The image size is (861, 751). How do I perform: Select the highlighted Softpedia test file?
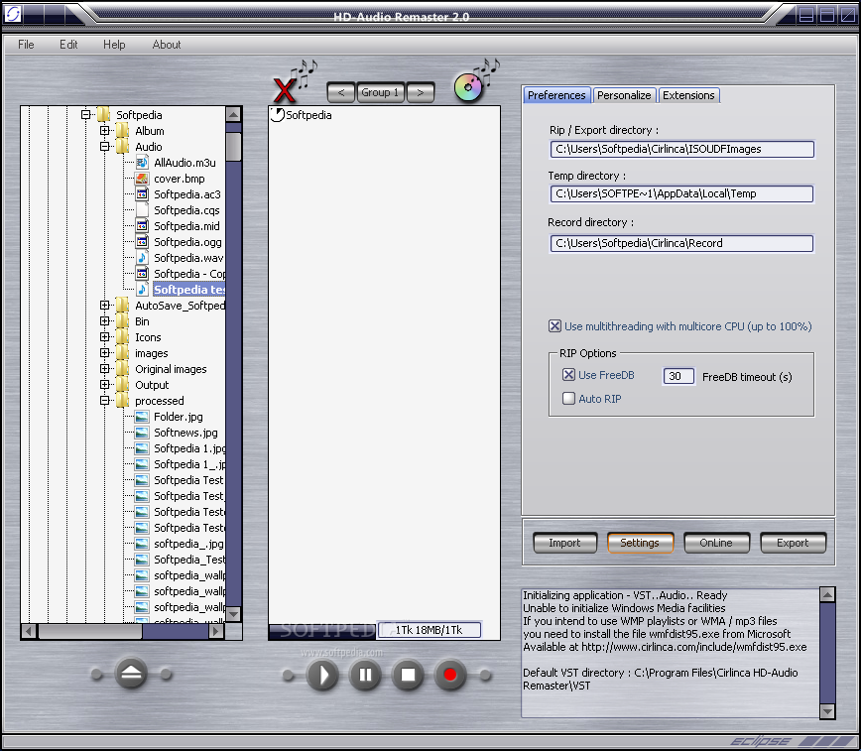[188, 290]
